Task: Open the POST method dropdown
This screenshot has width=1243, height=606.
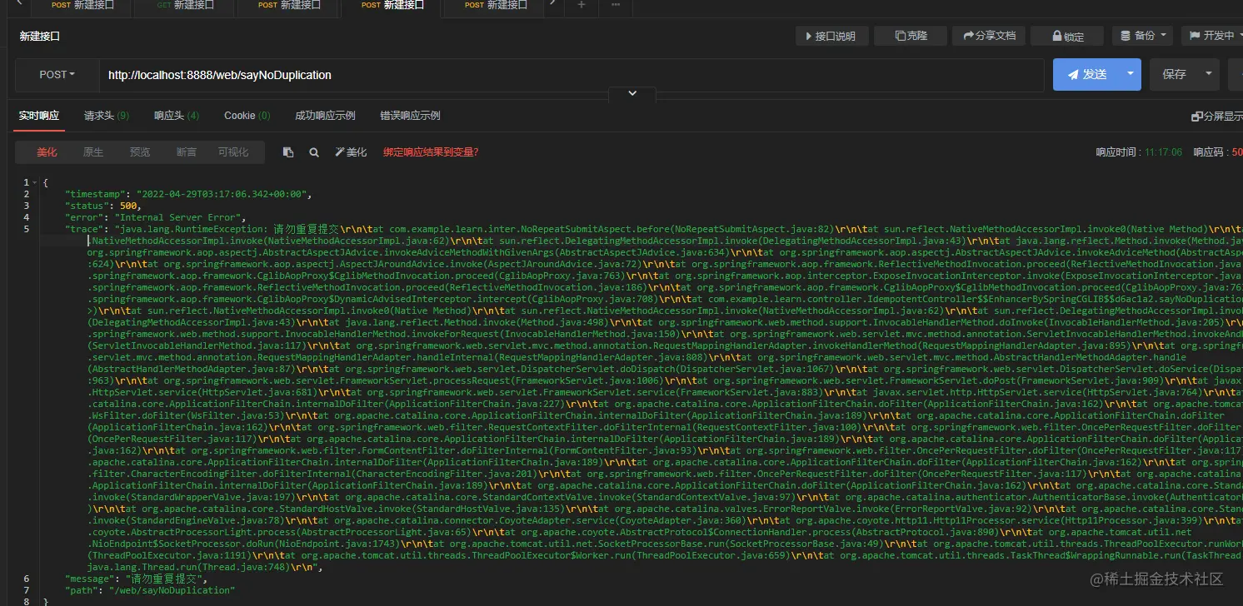Action: click(x=57, y=75)
